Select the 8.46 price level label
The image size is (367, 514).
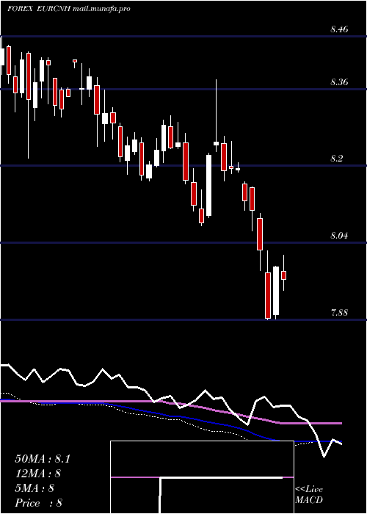[339, 29]
